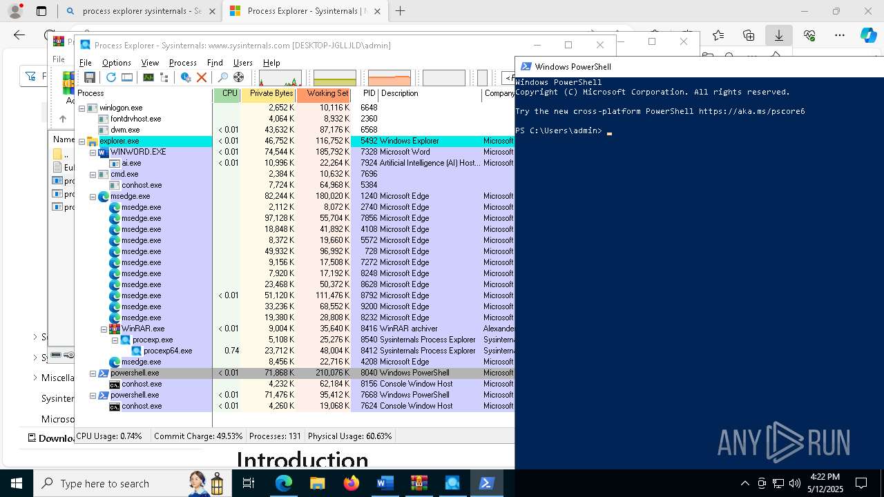Click the commit history mini graph in toolbar

(335, 77)
